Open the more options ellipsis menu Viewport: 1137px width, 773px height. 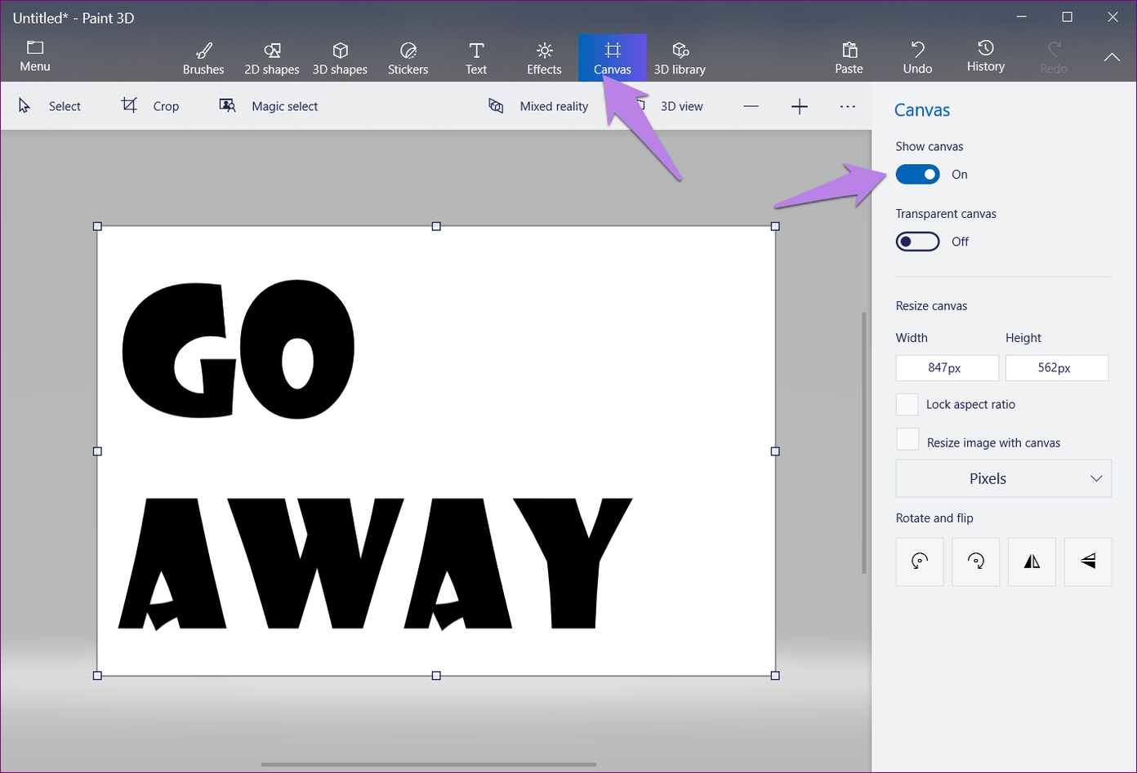(847, 106)
